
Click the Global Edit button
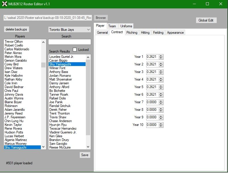coord(206,20)
